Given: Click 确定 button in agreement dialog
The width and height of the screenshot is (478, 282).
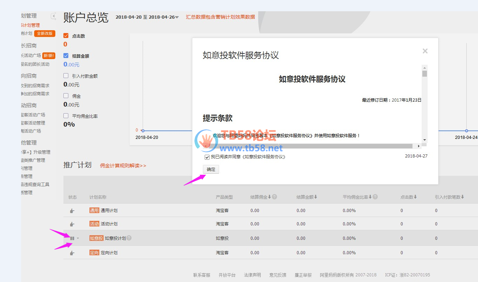Looking at the screenshot, I should click(x=211, y=169).
